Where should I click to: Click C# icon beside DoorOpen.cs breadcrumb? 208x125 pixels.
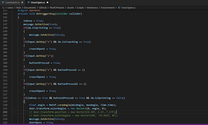(119, 8)
